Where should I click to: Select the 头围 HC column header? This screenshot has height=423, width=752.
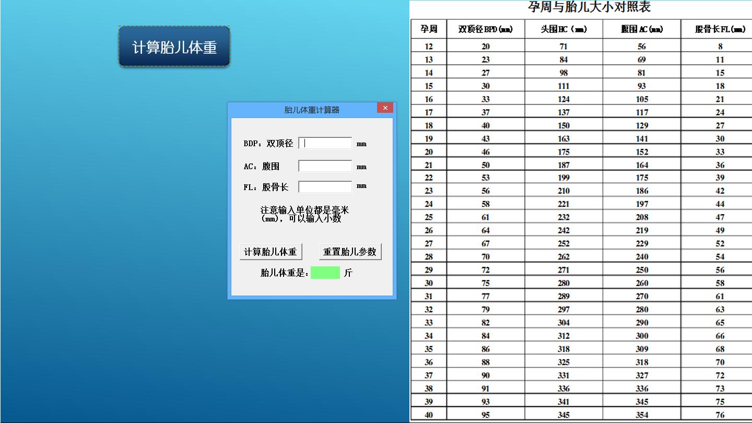pos(563,29)
